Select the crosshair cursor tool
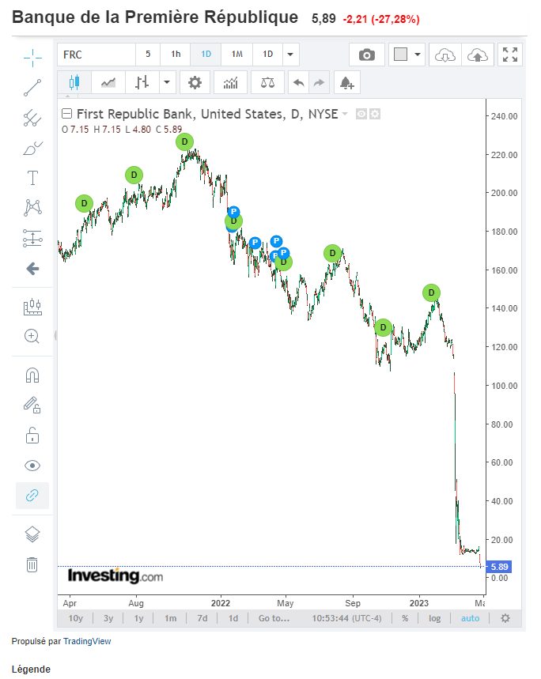541x679 pixels. pos(32,58)
